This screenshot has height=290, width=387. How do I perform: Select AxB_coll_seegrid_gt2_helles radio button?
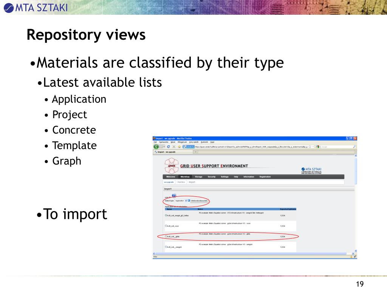point(166,215)
